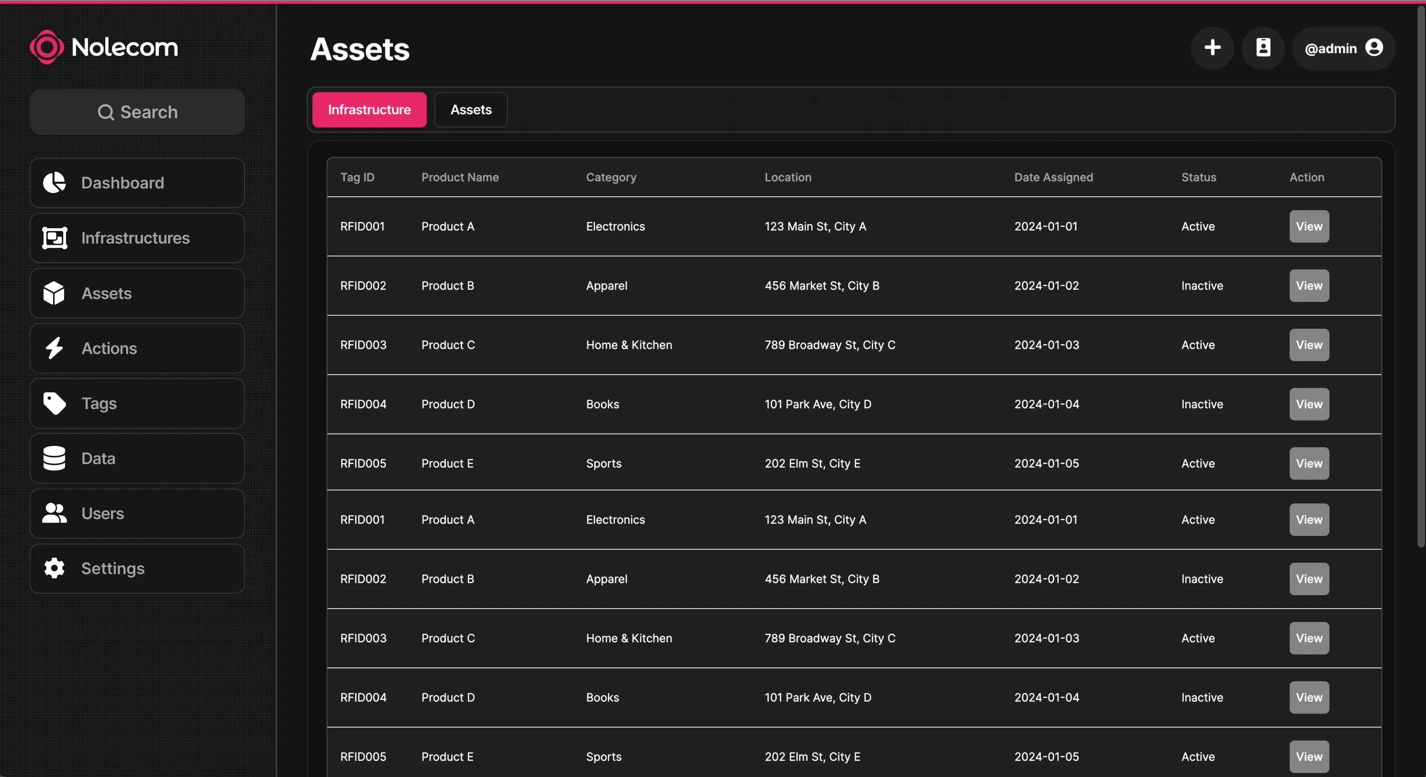Viewport: 1426px width, 777px height.
Task: Click the Dashboard pie chart icon
Action: click(x=54, y=183)
